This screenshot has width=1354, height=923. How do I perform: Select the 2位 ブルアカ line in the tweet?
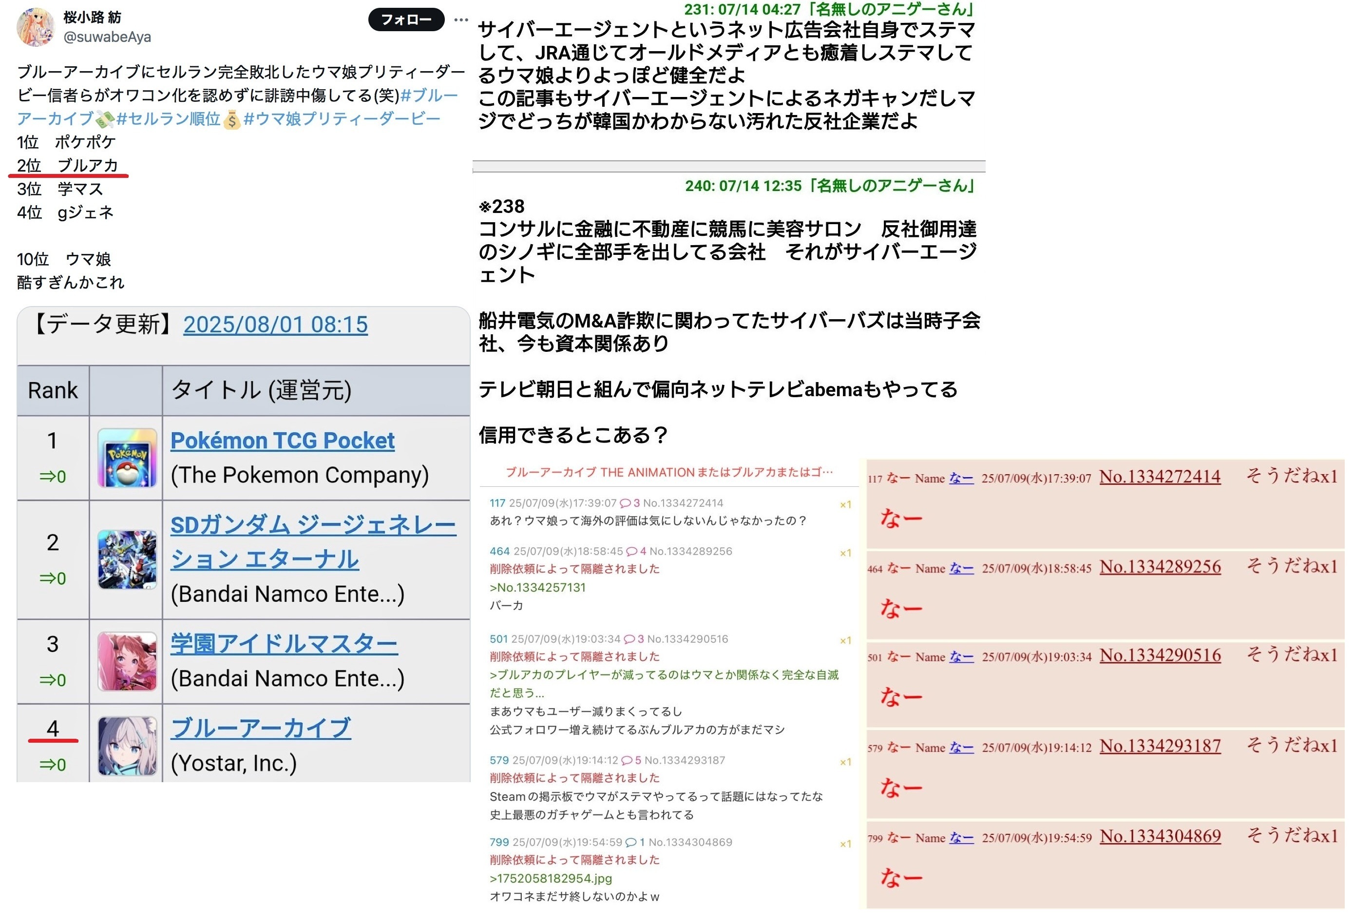[x=68, y=166]
